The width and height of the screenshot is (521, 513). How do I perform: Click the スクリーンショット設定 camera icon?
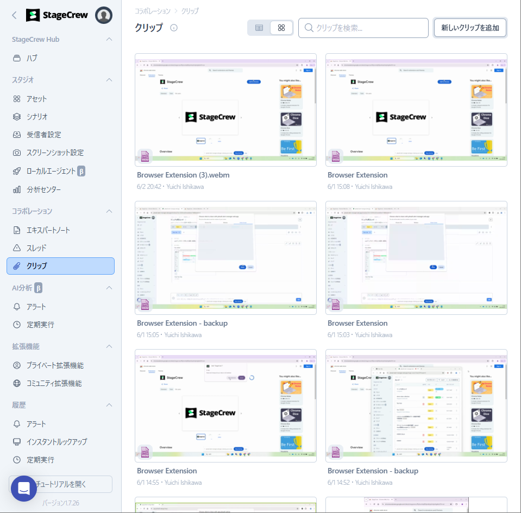tap(17, 153)
